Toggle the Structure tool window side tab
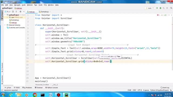 tap(2, 67)
